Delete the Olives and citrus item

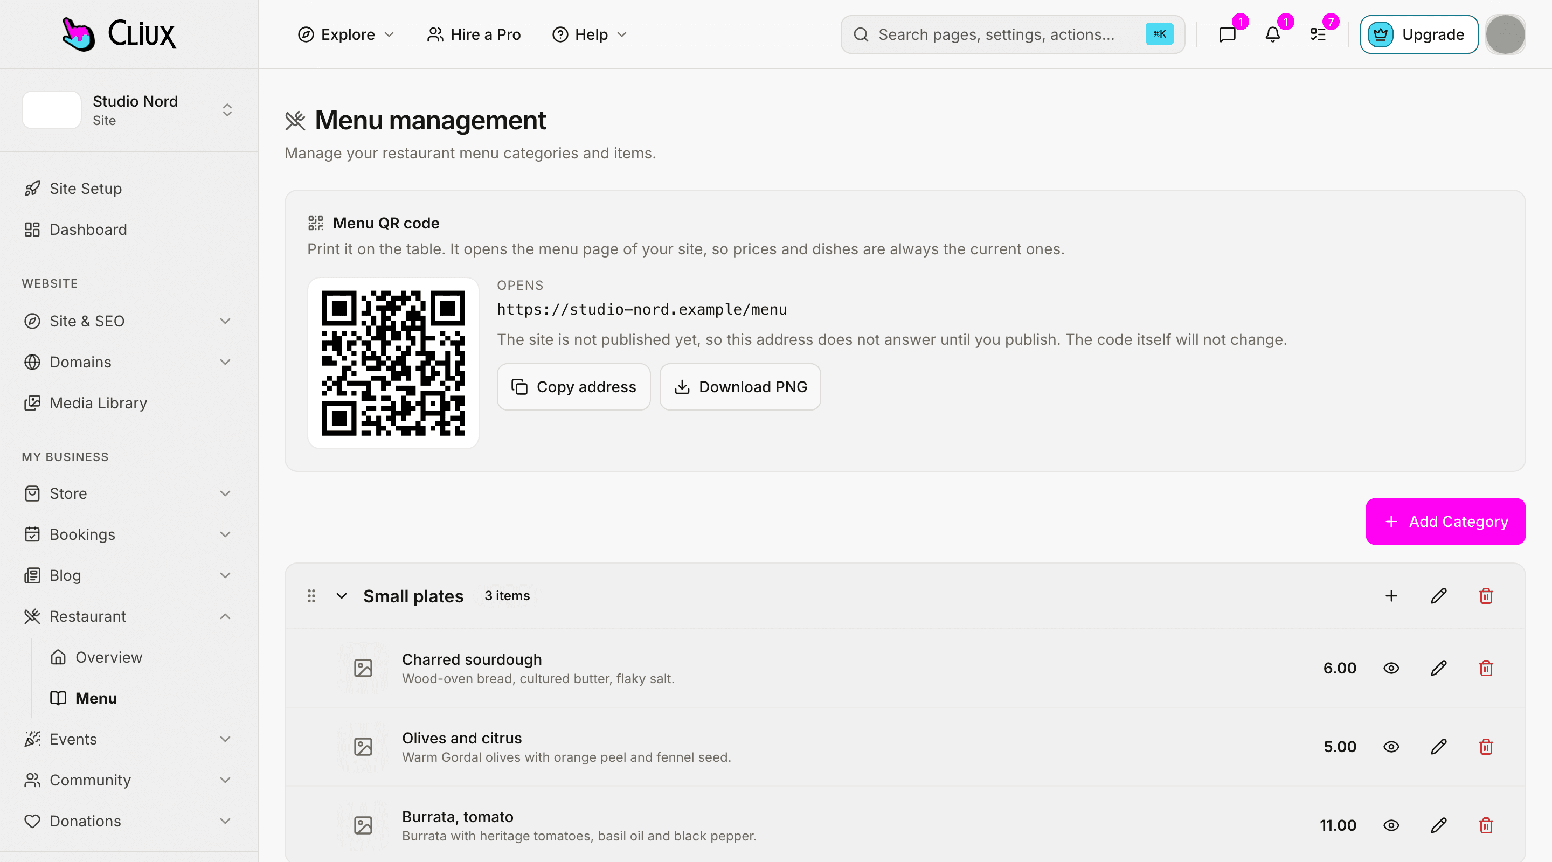1486,747
